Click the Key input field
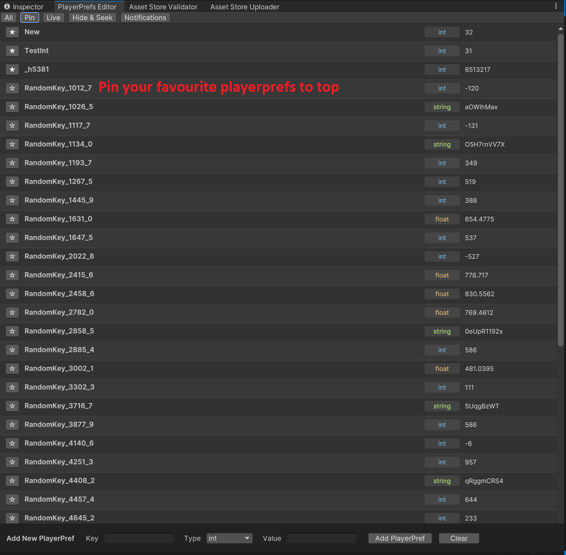566x555 pixels. click(138, 538)
